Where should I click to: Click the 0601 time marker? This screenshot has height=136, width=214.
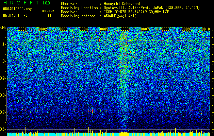(22, 29)
